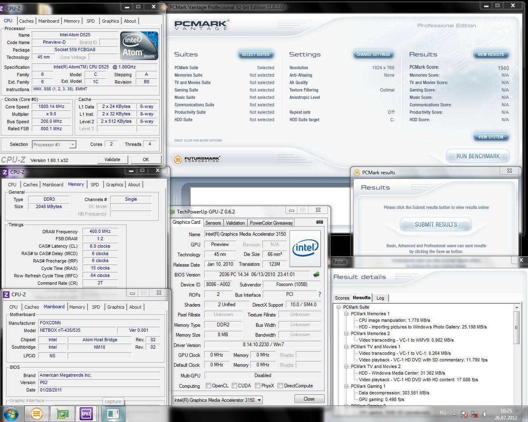This screenshot has width=528, height=422.
Task: Open the Processor #1 selection dropdown
Action: pos(73,145)
